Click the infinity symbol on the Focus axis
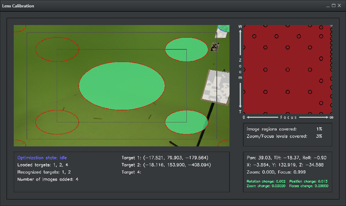This screenshot has width=346, height=206. pyautogui.click(x=331, y=117)
